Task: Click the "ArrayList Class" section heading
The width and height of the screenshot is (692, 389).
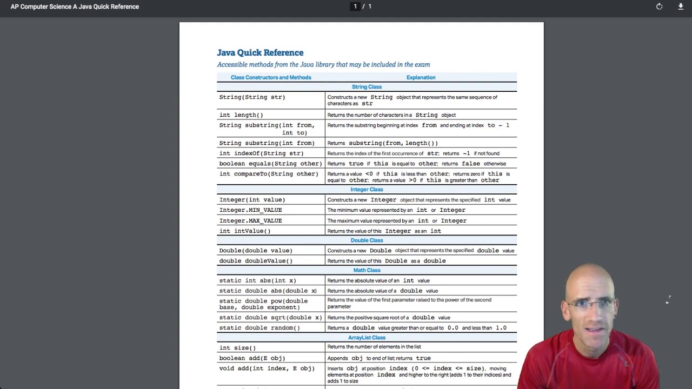Action: [367, 338]
